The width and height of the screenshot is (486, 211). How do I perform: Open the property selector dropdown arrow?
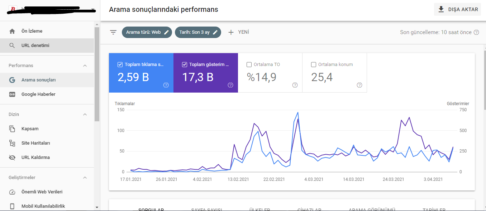pyautogui.click(x=93, y=10)
